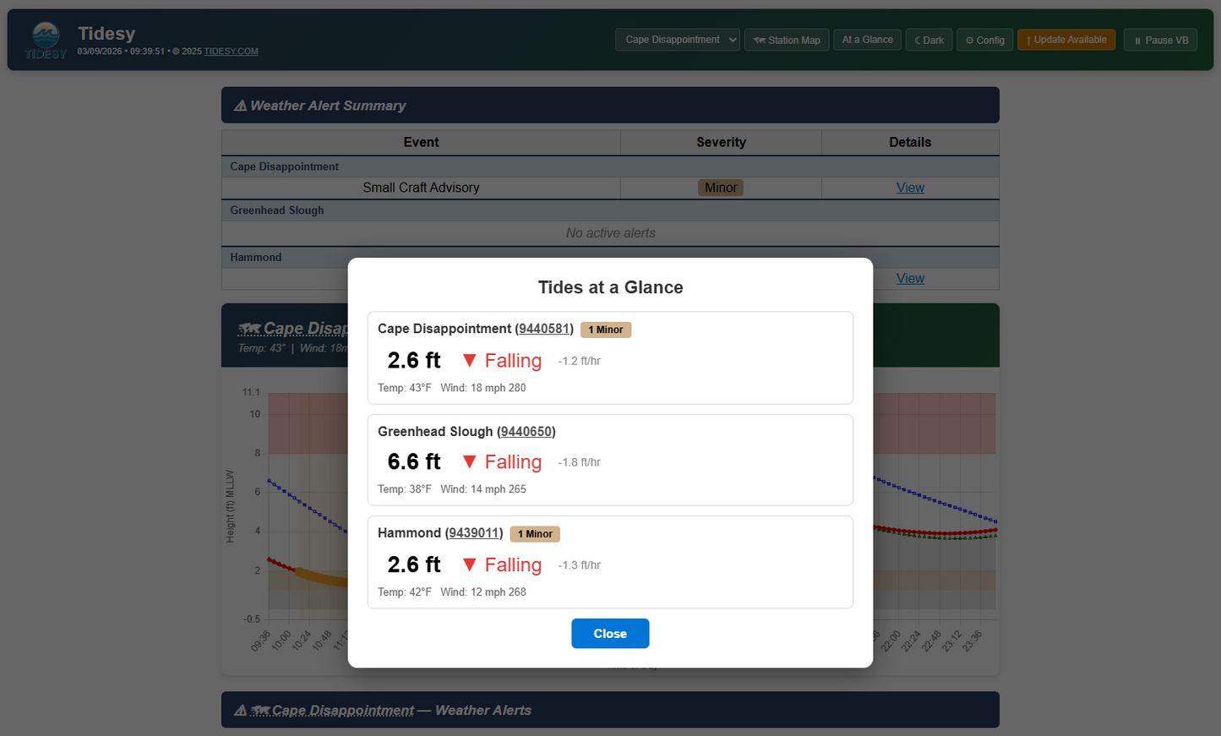Open the At a Glance view
The width and height of the screenshot is (1221, 736).
coord(867,40)
